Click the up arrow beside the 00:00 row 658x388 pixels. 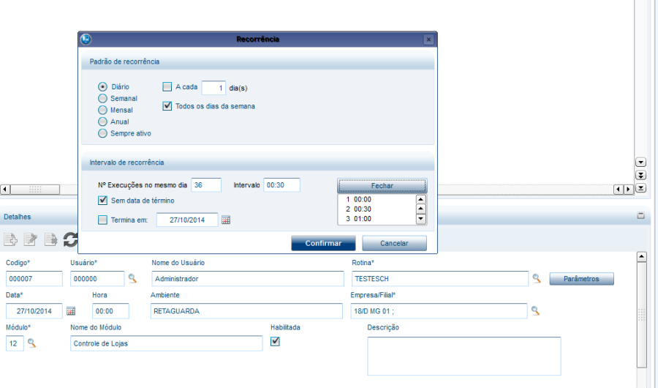tap(420, 199)
